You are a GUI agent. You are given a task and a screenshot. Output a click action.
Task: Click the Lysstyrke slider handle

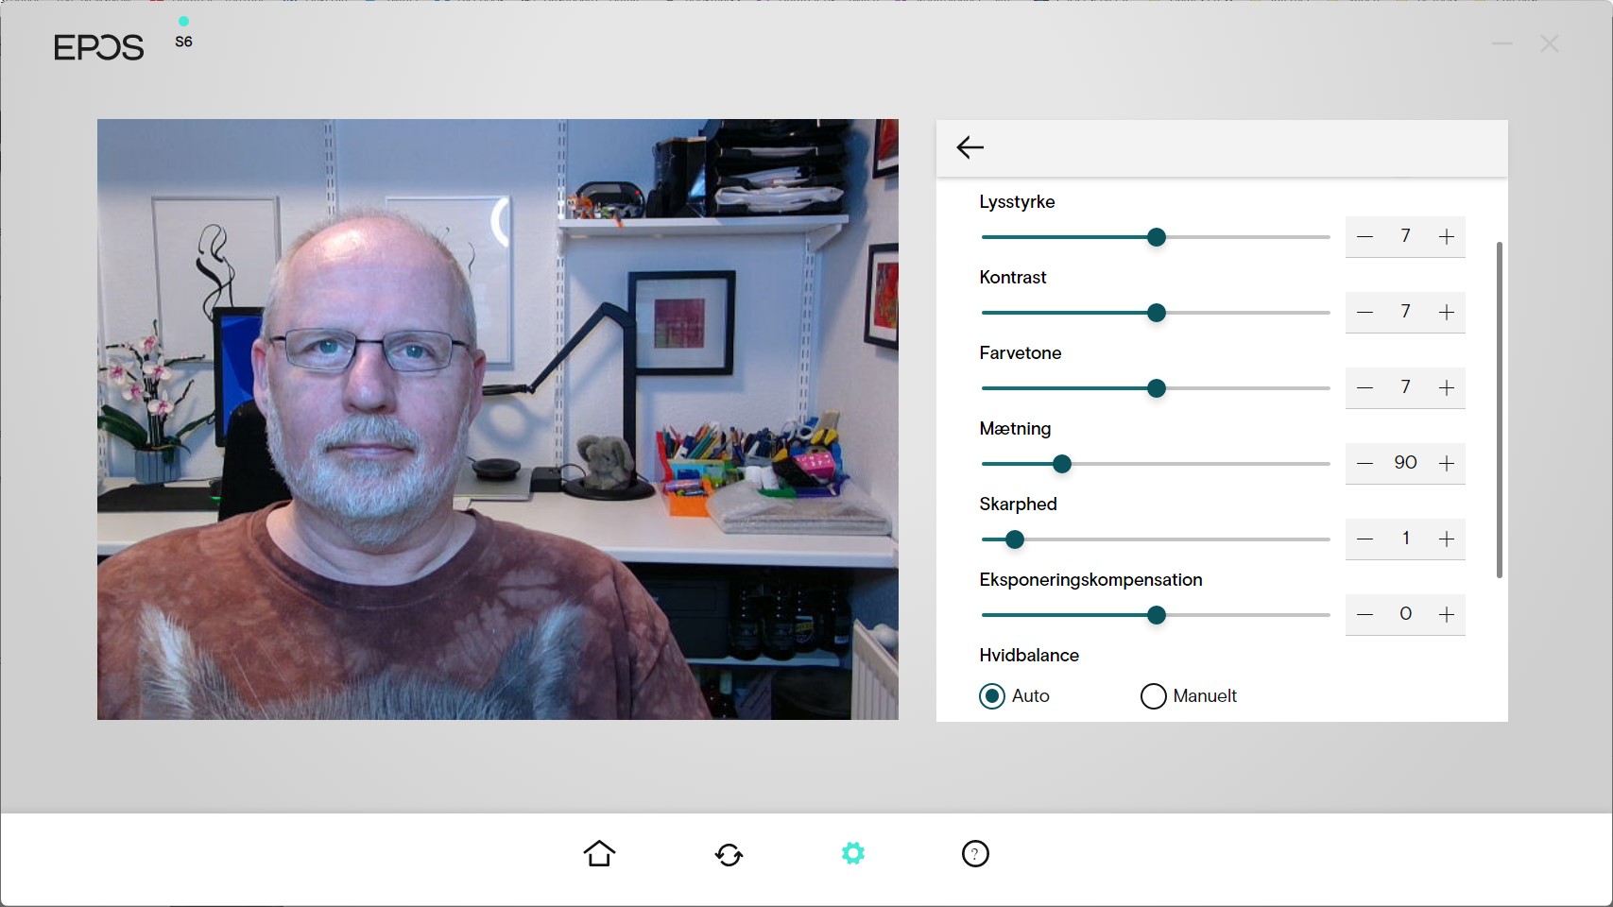pos(1157,237)
